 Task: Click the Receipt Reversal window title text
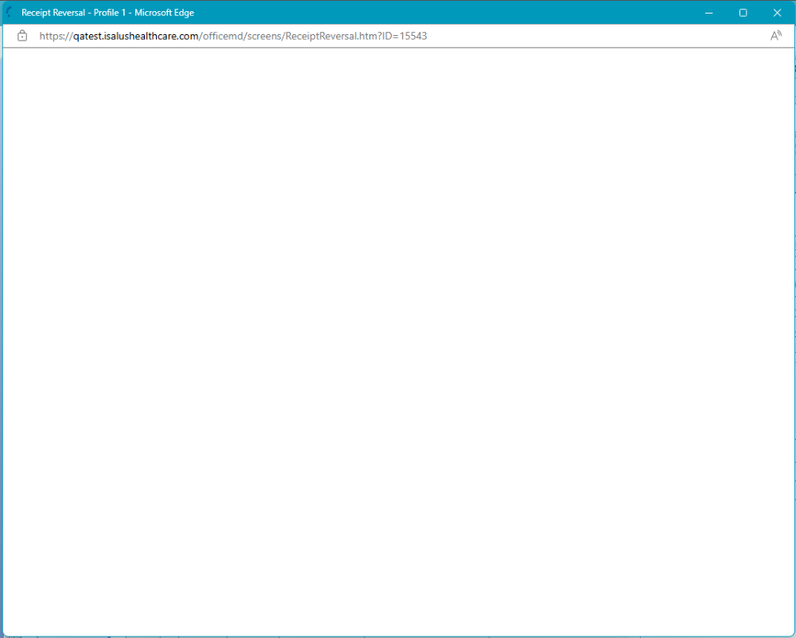(107, 13)
